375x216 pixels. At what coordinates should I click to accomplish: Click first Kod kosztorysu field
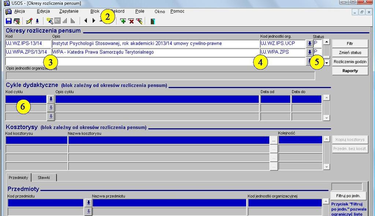point(36,140)
